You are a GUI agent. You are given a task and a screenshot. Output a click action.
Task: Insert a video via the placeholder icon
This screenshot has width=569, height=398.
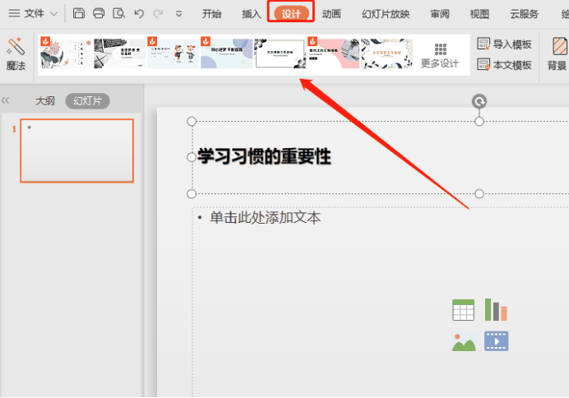pyautogui.click(x=496, y=341)
